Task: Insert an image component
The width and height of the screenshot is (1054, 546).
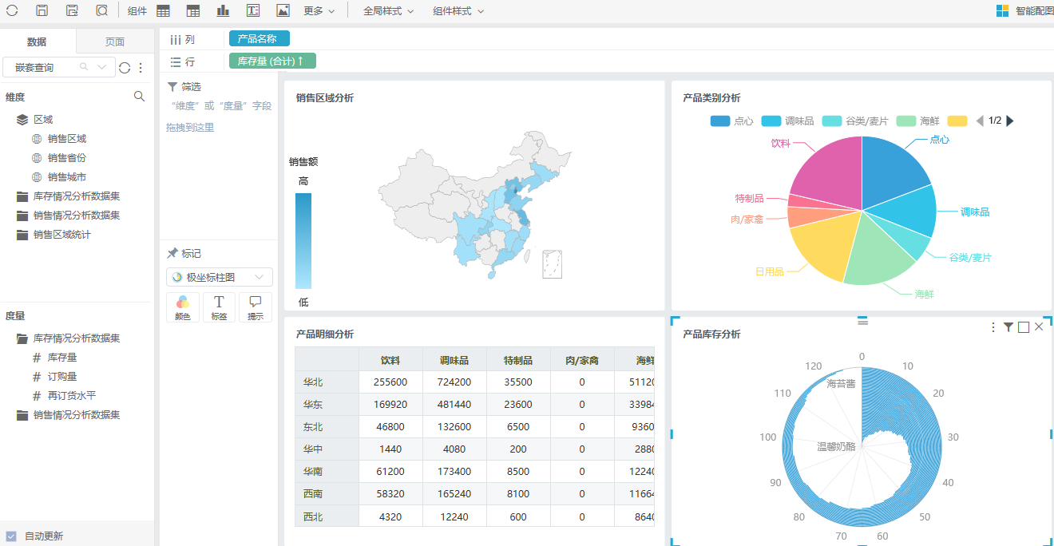Action: click(x=283, y=11)
